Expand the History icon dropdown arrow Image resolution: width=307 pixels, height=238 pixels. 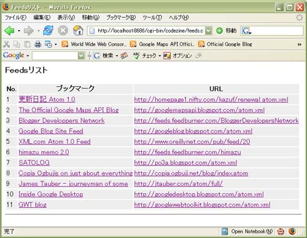click(x=55, y=44)
